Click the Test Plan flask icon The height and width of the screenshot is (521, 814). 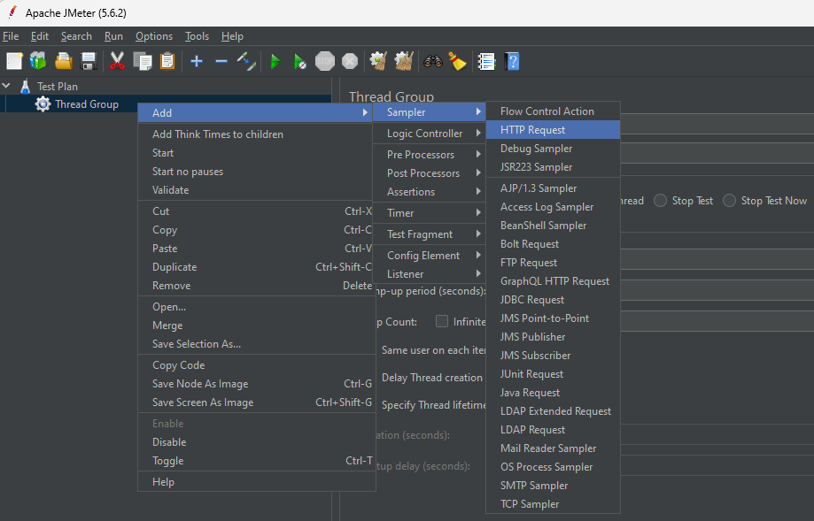point(25,86)
